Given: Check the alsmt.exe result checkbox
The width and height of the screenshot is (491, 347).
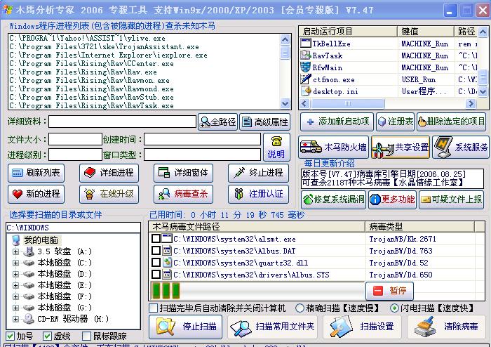Looking at the screenshot, I should pyautogui.click(x=156, y=239).
